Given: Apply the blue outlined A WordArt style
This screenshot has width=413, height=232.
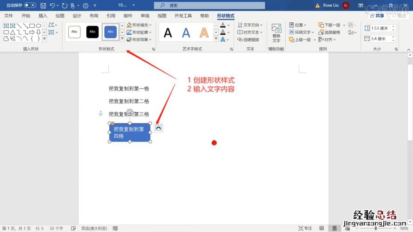Looking at the screenshot, I should coord(186,32).
